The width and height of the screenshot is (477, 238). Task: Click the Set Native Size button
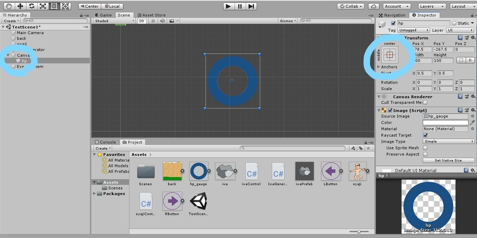[449, 161]
